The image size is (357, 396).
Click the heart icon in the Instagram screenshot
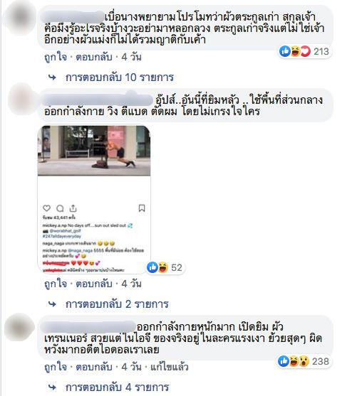click(x=46, y=208)
